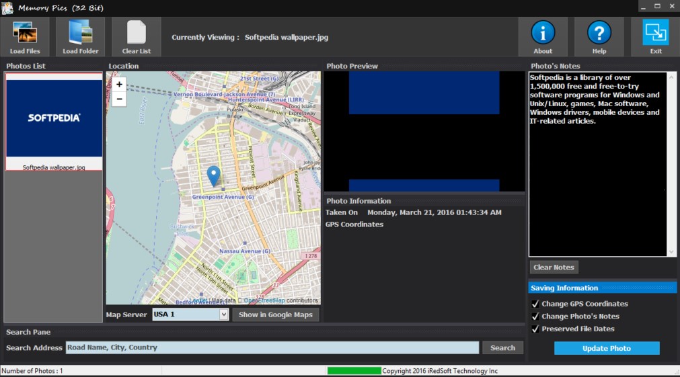Click the Clear Notes button

coord(554,267)
